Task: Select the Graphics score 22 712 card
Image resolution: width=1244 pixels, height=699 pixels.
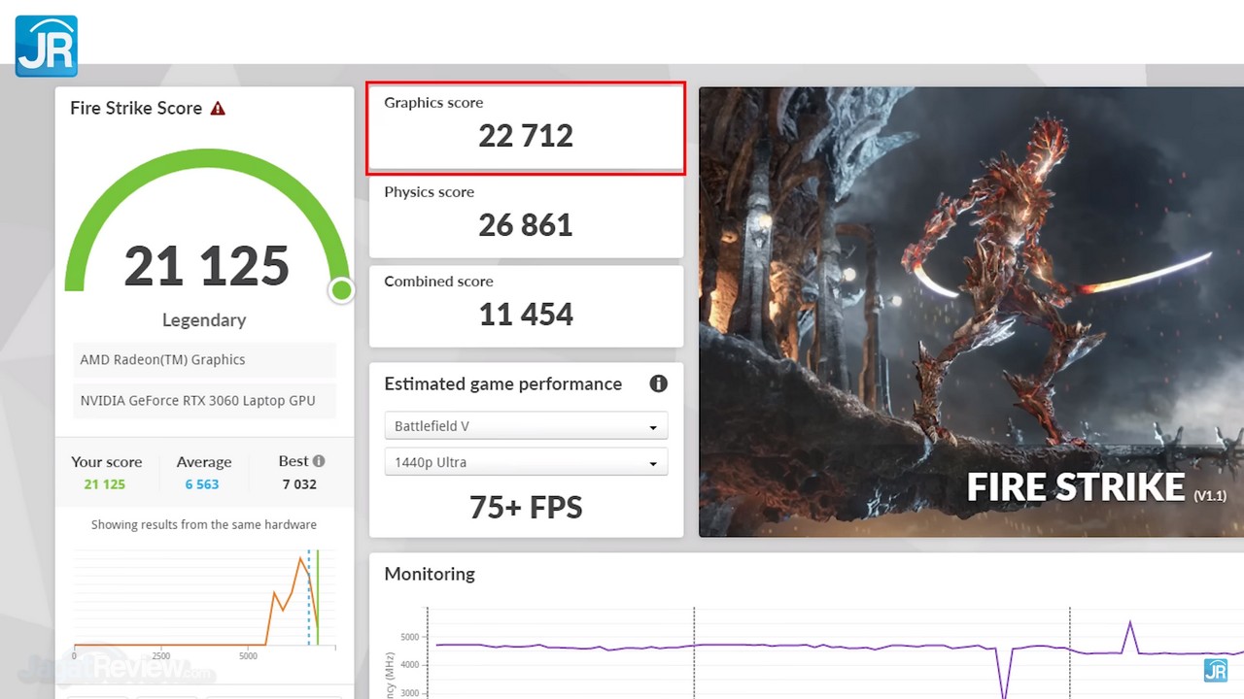Action: (x=526, y=128)
